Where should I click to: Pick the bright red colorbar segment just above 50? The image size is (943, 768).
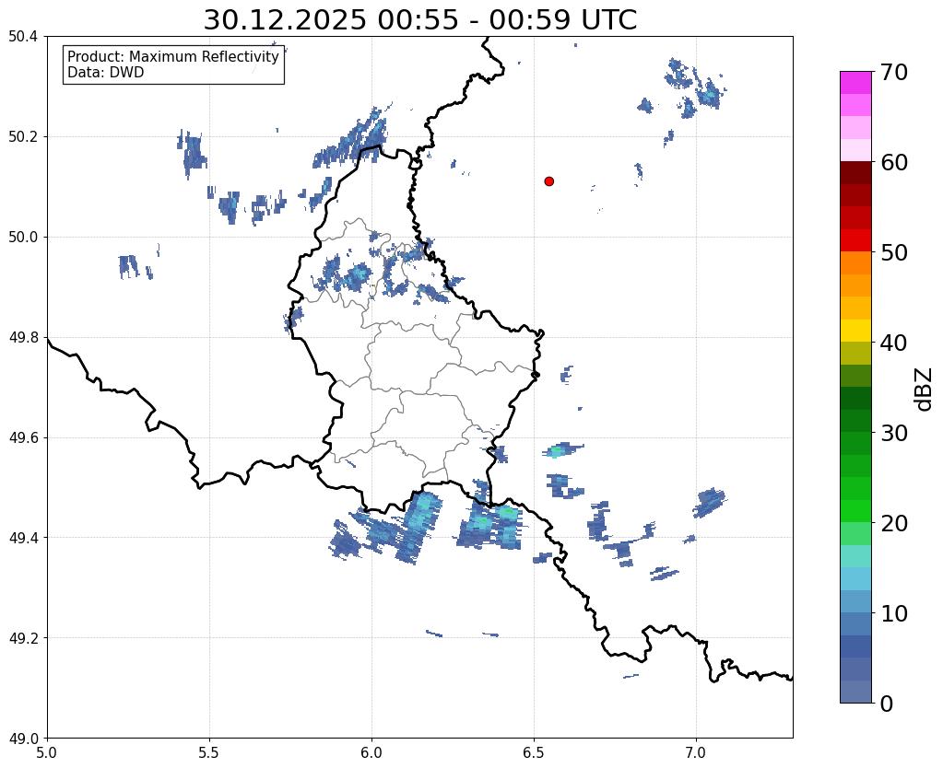tap(855, 240)
